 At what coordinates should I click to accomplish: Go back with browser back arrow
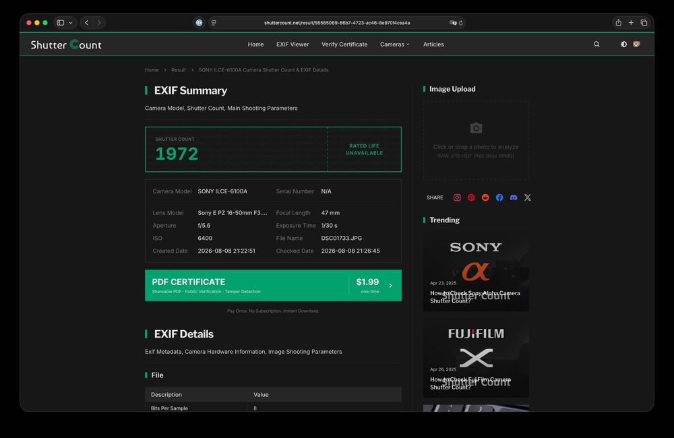coord(87,23)
